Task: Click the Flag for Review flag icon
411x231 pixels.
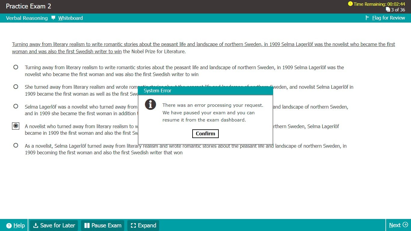Action: point(367,18)
